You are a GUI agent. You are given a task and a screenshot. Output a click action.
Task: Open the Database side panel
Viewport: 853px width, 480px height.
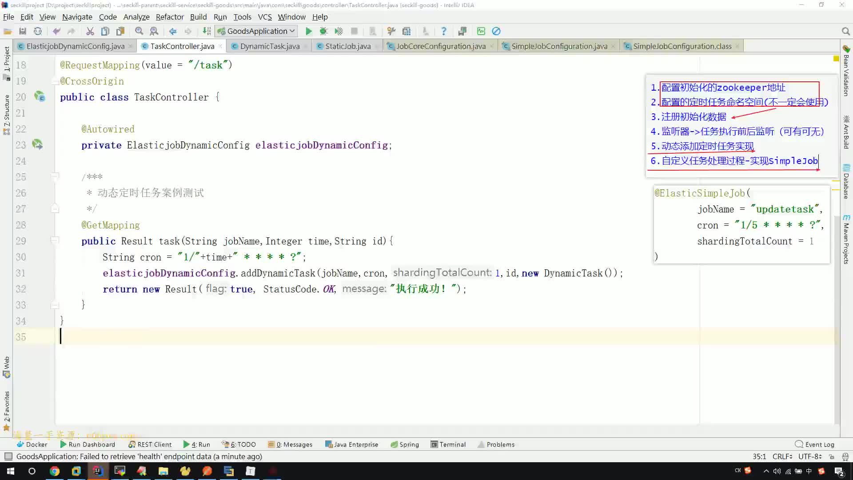[x=846, y=181]
